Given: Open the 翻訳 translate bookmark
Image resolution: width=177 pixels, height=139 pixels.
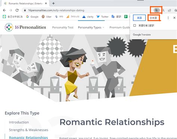Looking at the screenshot, I should click(117, 17).
